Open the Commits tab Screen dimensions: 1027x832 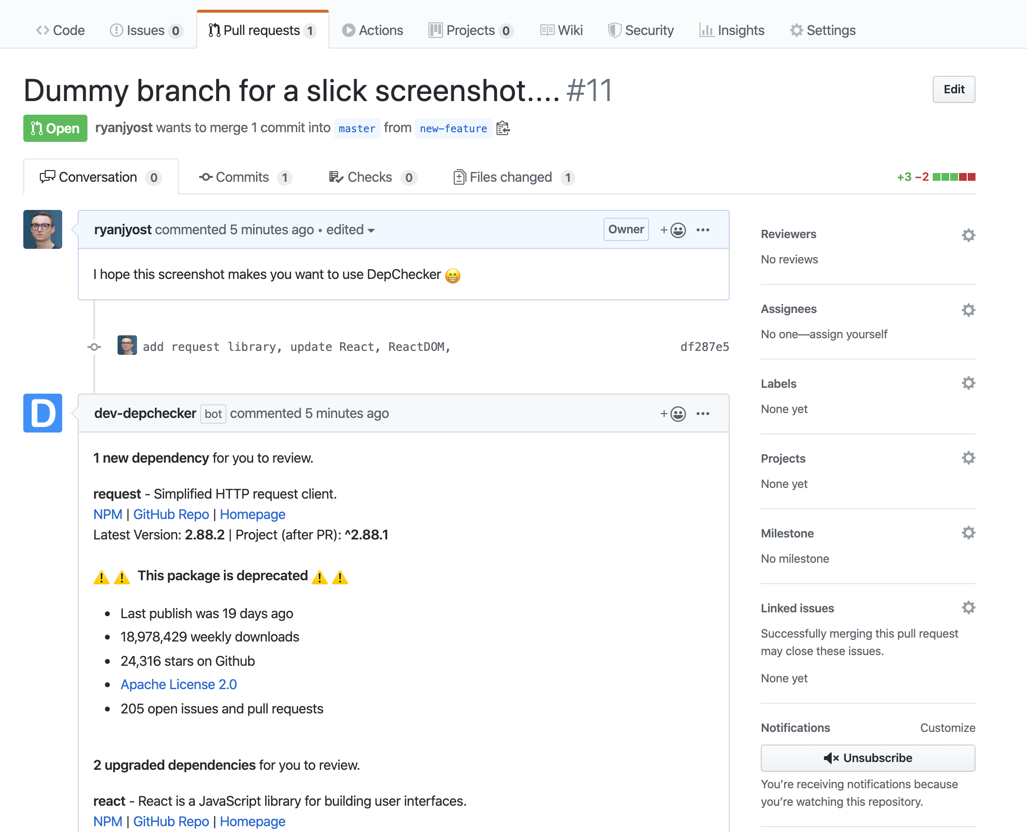(x=242, y=177)
